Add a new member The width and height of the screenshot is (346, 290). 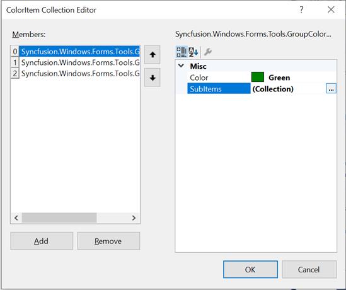(x=42, y=241)
